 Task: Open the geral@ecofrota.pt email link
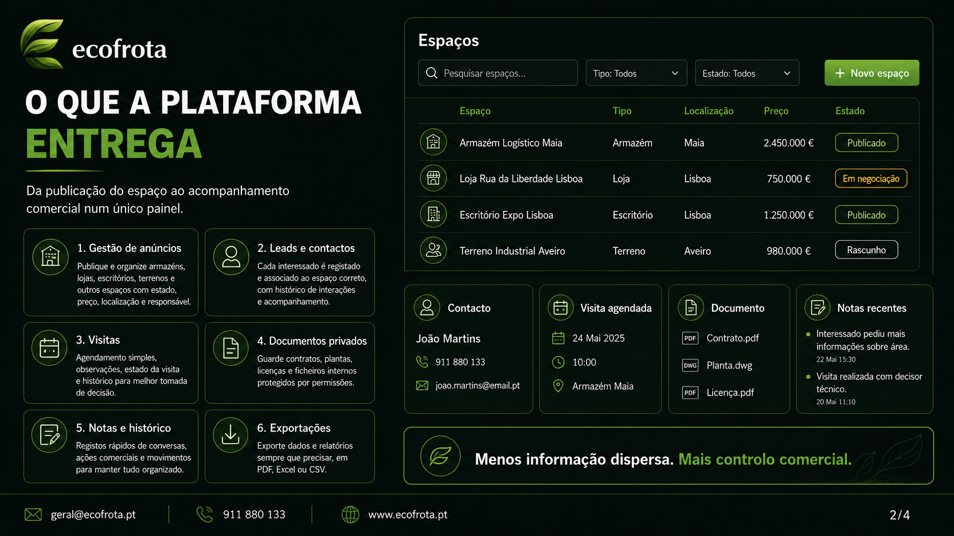pyautogui.click(x=93, y=514)
